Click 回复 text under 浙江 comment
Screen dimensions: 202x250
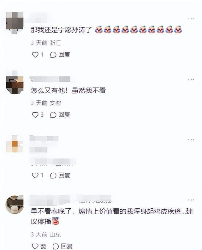pyautogui.click(x=64, y=55)
